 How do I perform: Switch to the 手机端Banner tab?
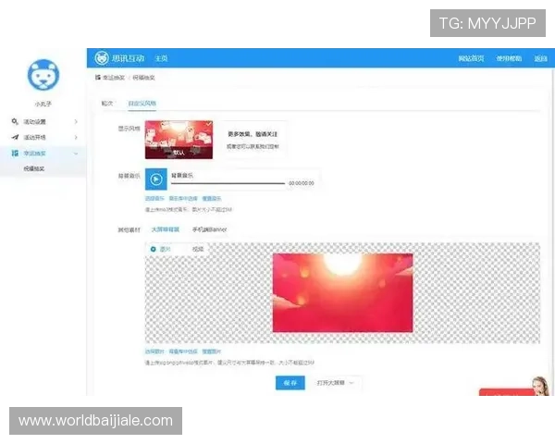pos(209,229)
